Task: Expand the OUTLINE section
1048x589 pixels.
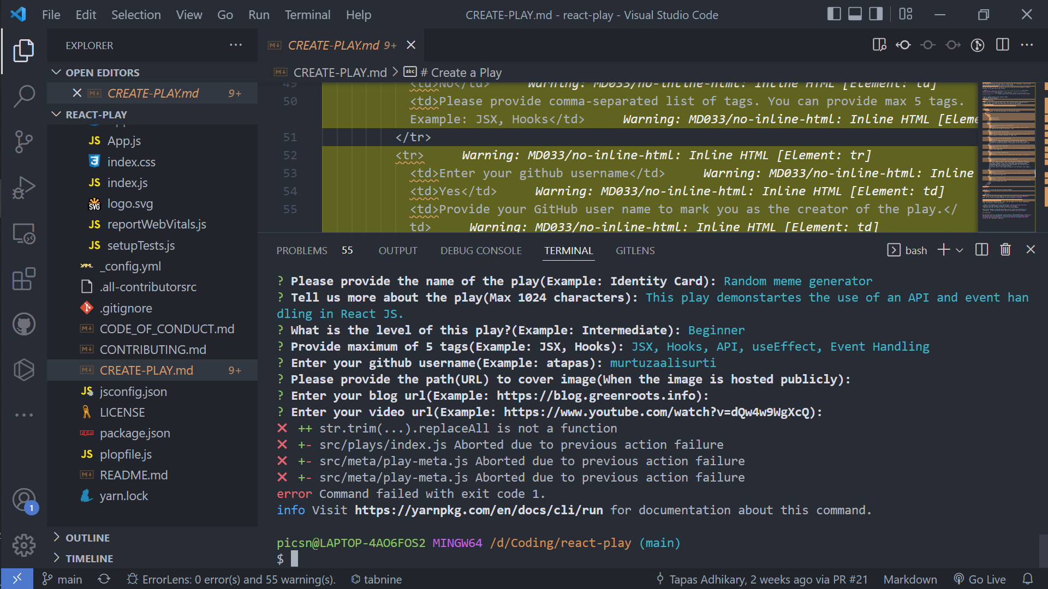Action: (x=87, y=537)
